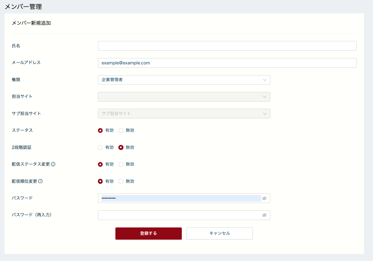Enable 2段階認証 with the 有効 radio
This screenshot has height=261, width=373.
pos(100,148)
